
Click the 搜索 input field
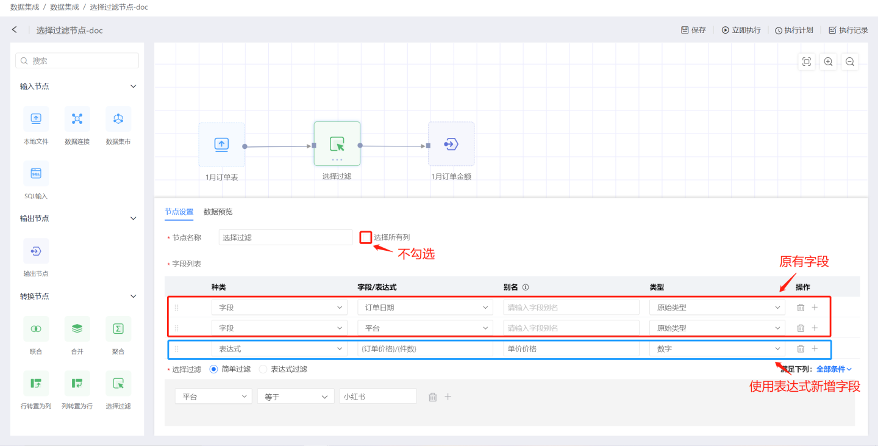click(77, 61)
